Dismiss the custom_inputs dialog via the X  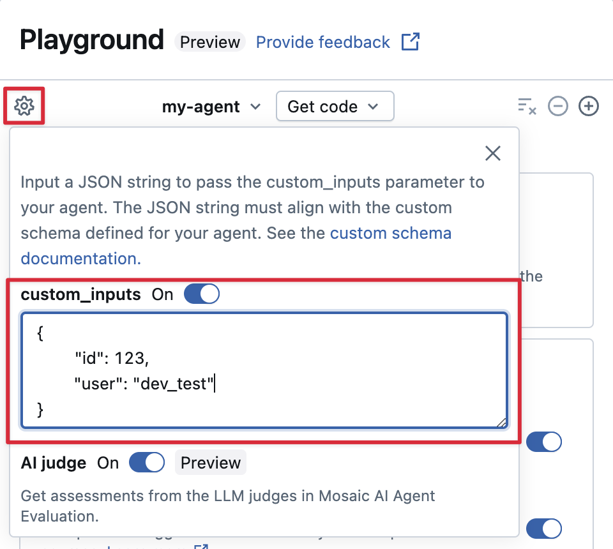coord(492,153)
